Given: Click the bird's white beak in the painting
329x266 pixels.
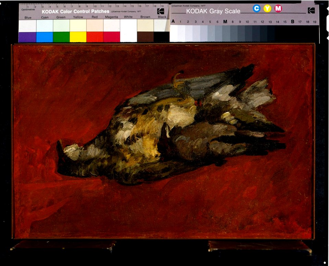Looking at the screenshot, I should click(72, 152).
